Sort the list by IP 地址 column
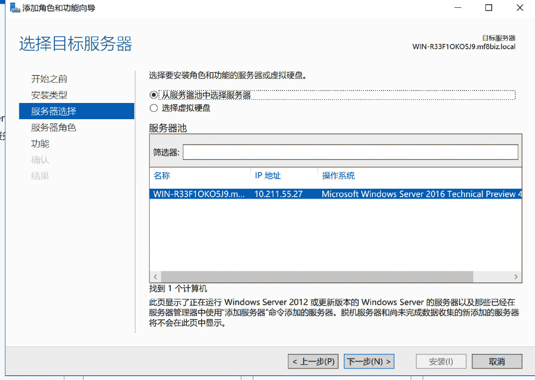 point(268,175)
